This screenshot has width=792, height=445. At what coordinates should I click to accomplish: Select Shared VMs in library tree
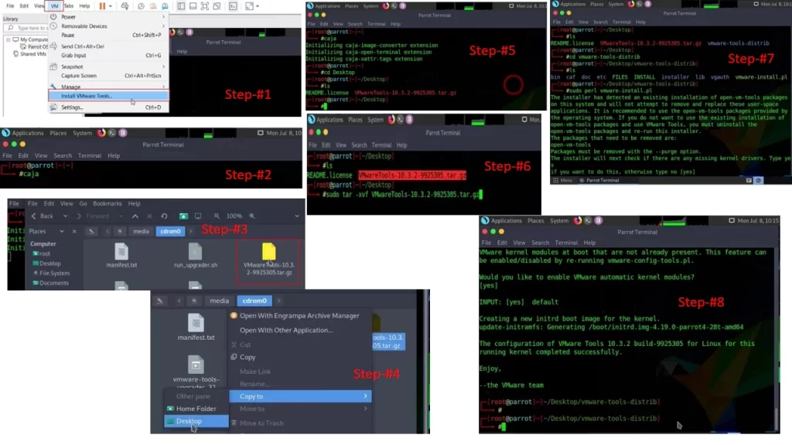tap(32, 54)
